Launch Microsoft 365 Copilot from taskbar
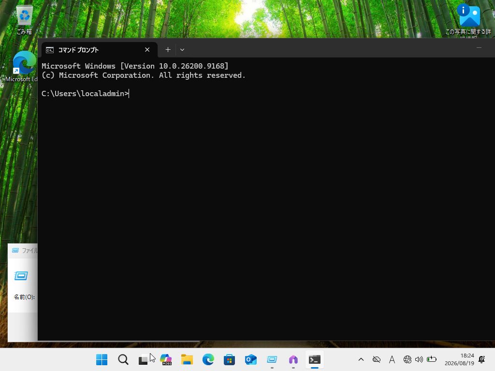The image size is (495, 371). point(166,359)
